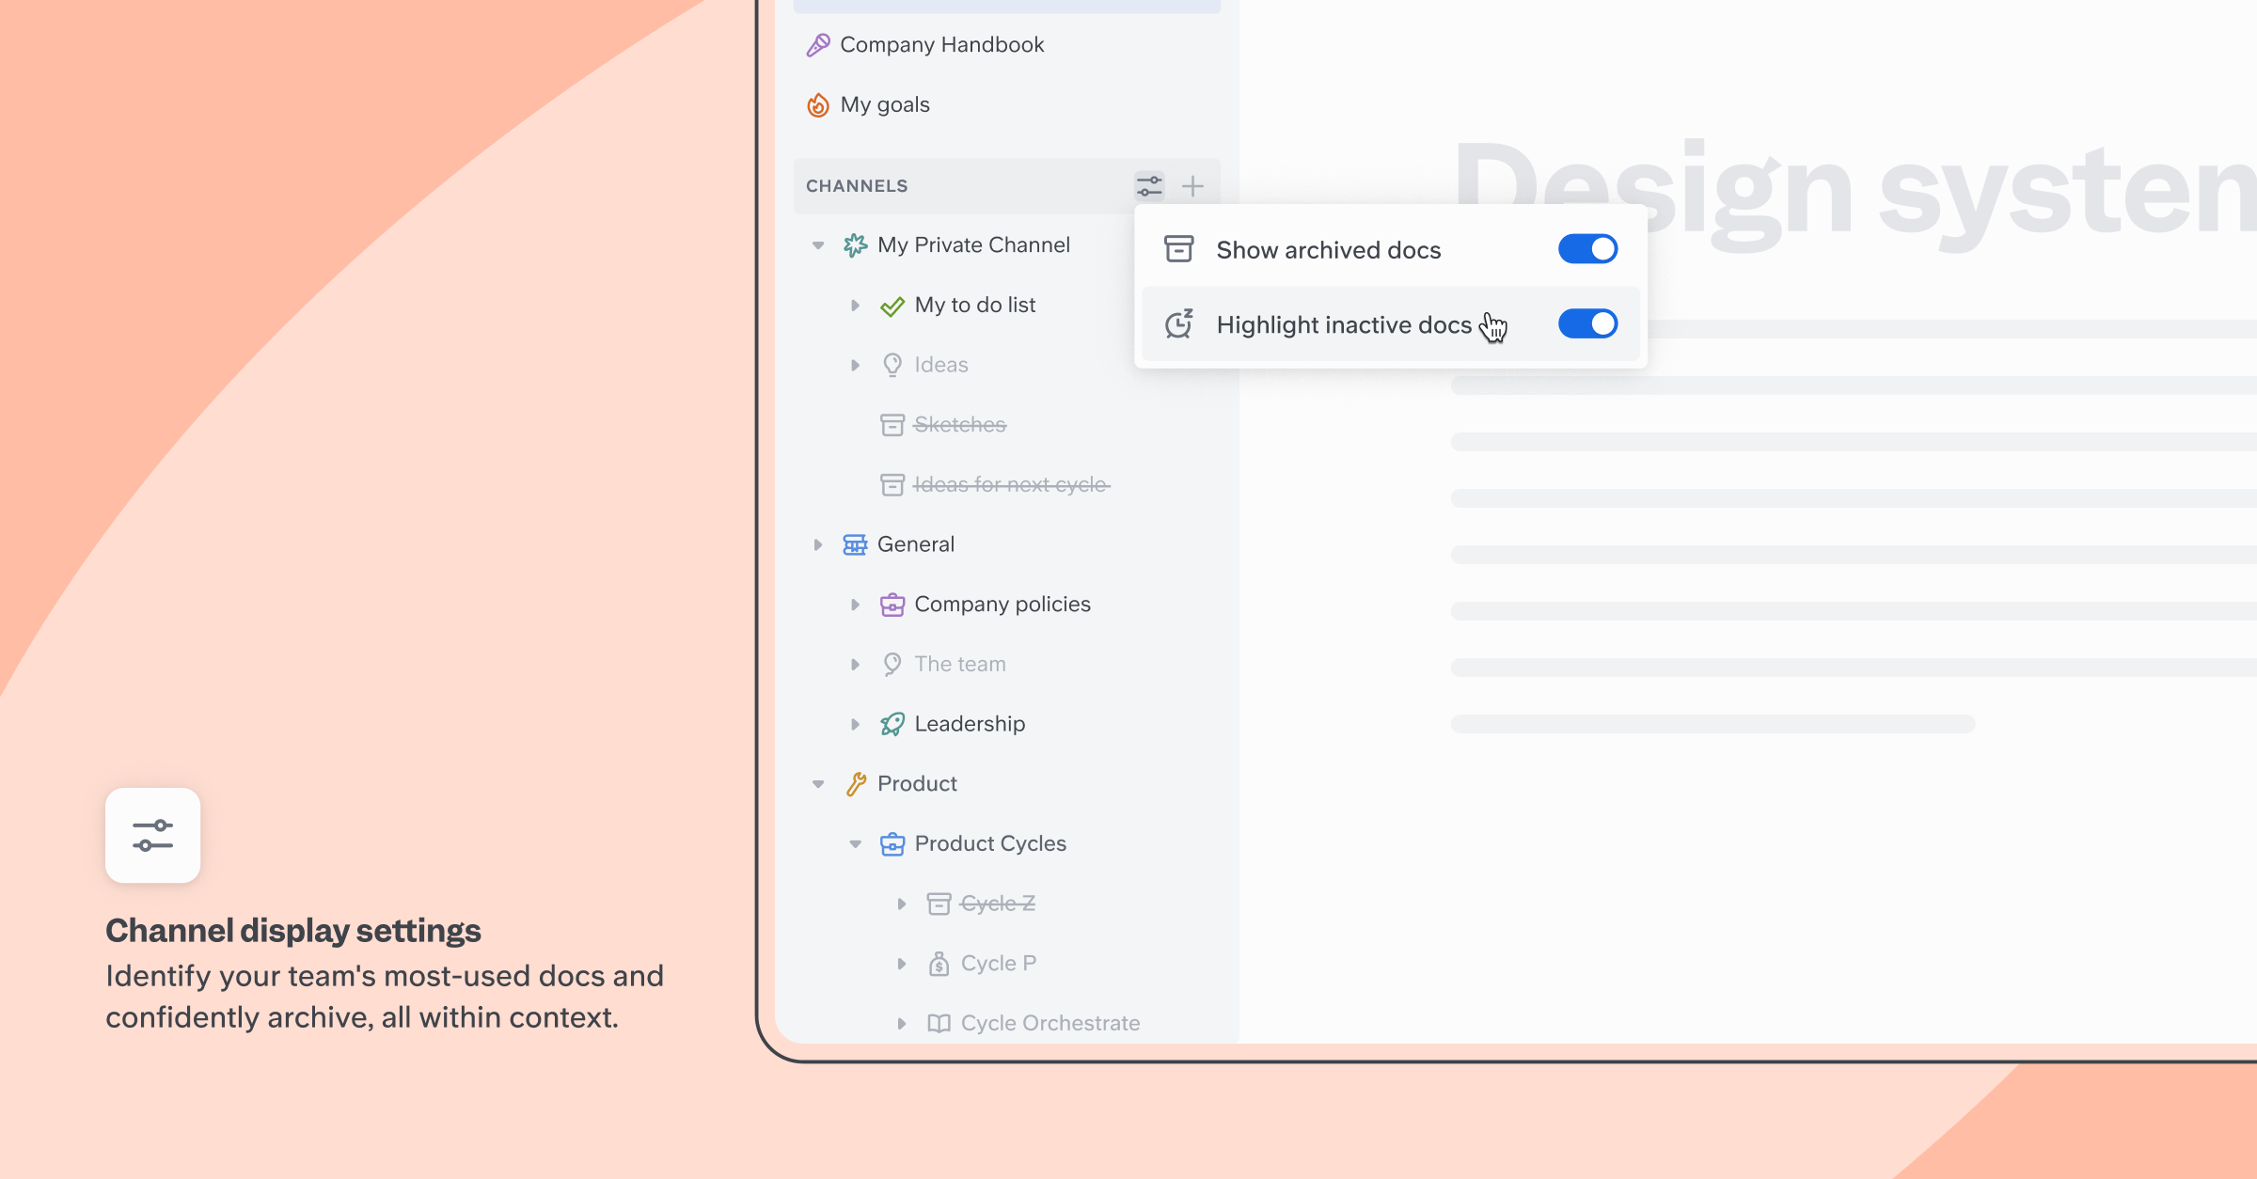2257x1179 pixels.
Task: Toggle Show archived docs switch off
Action: [1588, 249]
